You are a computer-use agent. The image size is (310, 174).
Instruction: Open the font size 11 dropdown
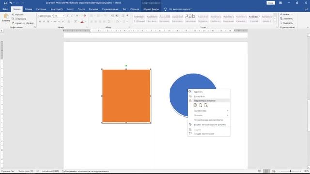pyautogui.click(x=63, y=16)
